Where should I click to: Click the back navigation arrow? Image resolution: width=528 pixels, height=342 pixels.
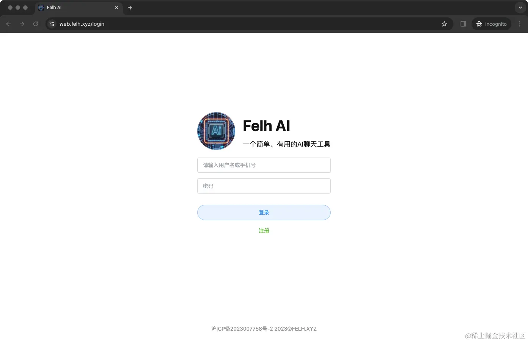point(8,24)
